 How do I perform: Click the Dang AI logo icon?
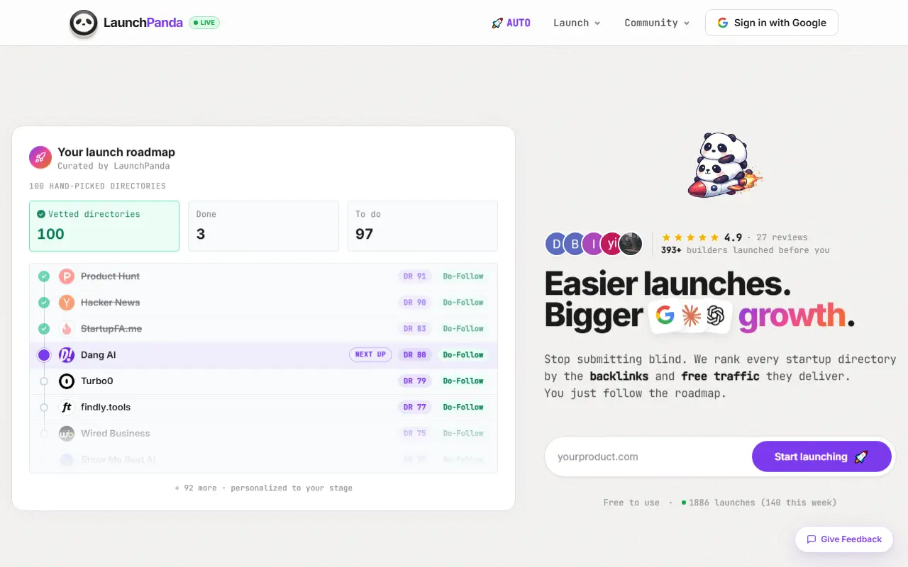click(66, 355)
